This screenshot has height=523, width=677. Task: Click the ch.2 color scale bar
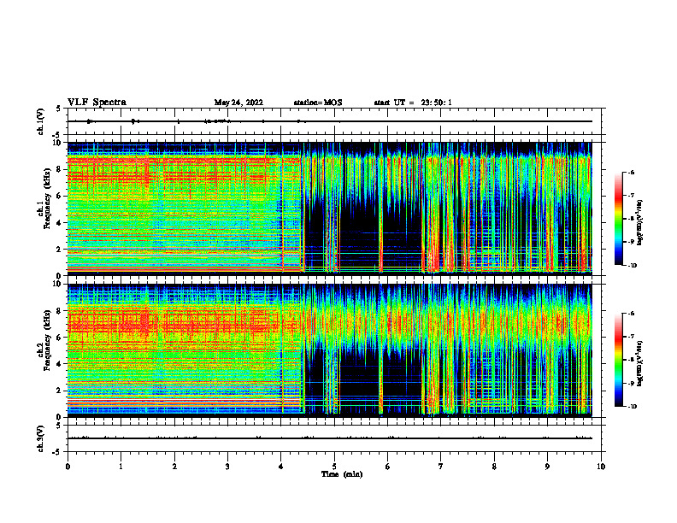click(618, 360)
